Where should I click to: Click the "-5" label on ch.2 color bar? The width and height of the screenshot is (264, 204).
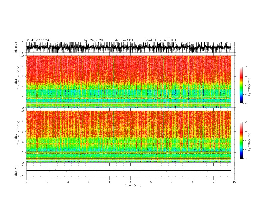246,140
